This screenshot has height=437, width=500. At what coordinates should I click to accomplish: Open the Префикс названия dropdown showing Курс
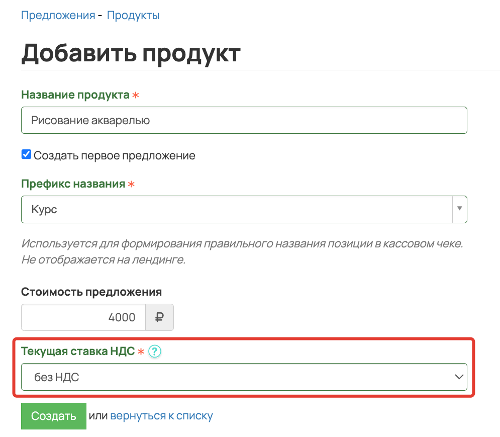(x=244, y=209)
